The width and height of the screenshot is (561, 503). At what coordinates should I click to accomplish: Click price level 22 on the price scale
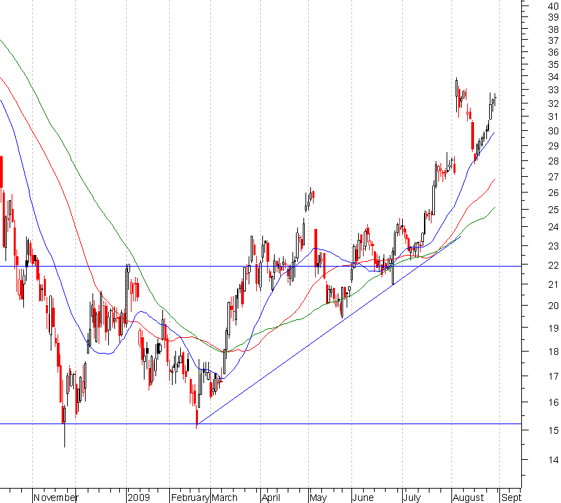click(553, 265)
